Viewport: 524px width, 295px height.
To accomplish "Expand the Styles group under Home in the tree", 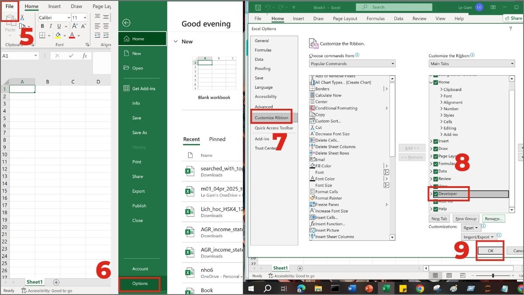I will coord(441,115).
